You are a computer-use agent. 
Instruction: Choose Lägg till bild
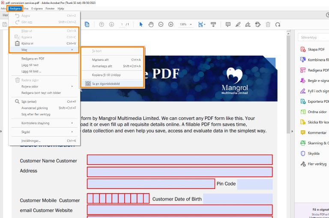(44, 72)
